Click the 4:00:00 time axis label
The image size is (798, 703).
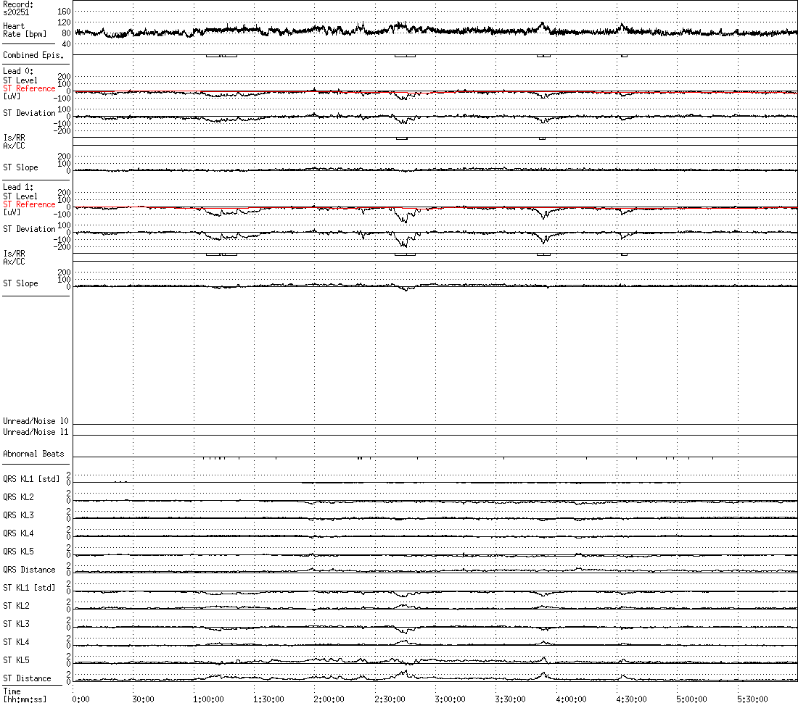pyautogui.click(x=572, y=699)
